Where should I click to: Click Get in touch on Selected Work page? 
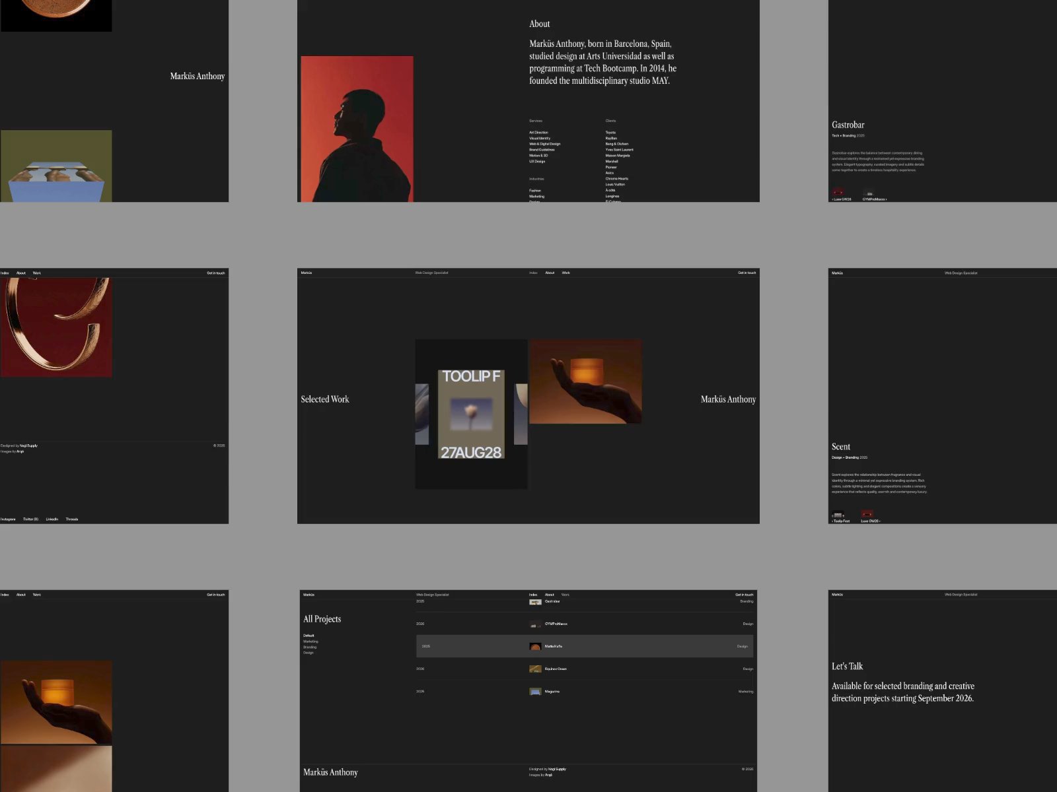coord(747,273)
